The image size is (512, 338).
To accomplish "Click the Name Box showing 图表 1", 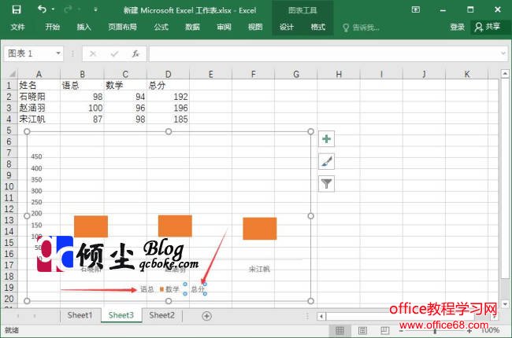I will click(x=29, y=53).
